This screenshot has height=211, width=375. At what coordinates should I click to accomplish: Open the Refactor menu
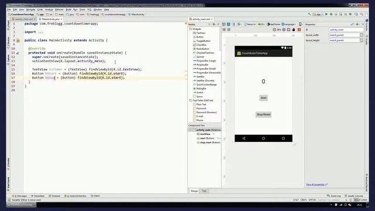(x=59, y=9)
